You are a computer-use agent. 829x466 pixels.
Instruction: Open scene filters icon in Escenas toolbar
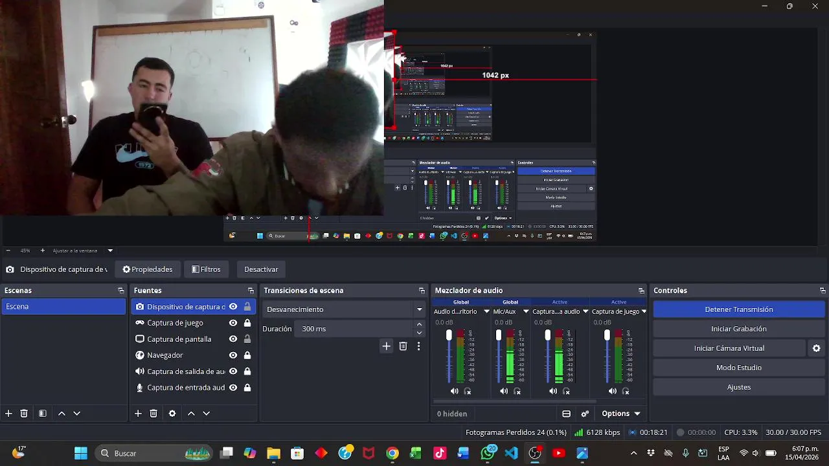click(x=43, y=414)
